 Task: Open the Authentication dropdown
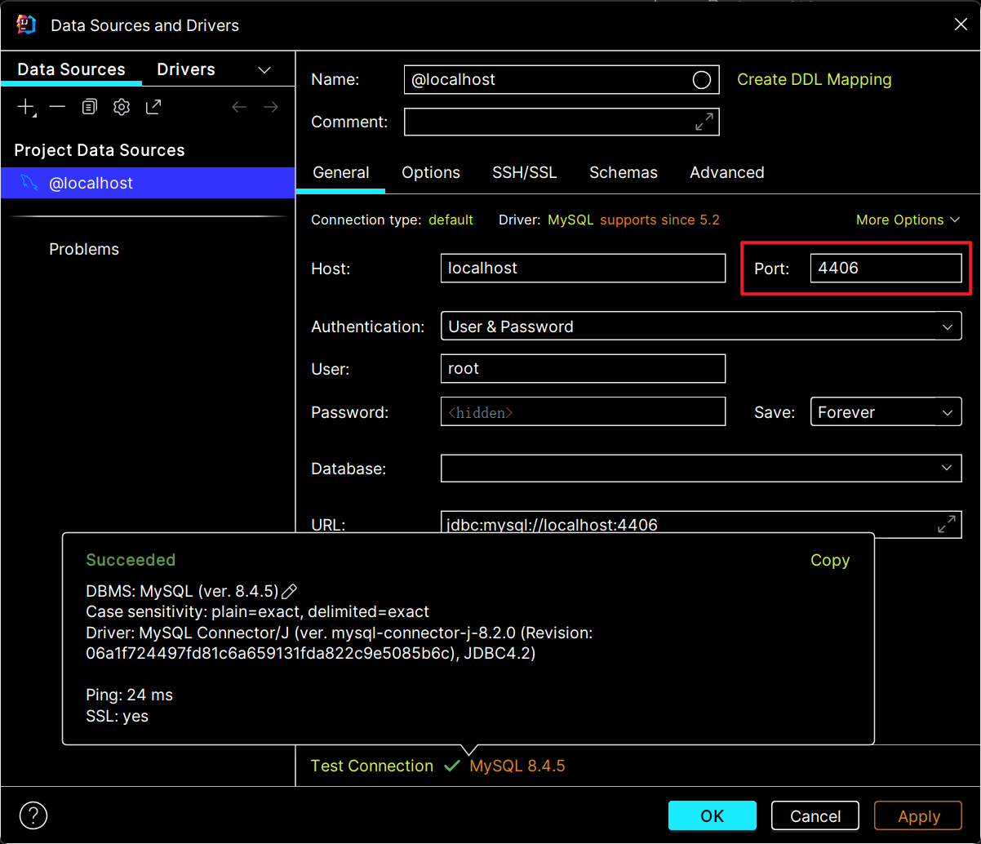(701, 326)
